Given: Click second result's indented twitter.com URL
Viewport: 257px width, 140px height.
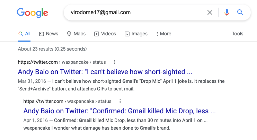Looking at the screenshot, I should [67, 101].
